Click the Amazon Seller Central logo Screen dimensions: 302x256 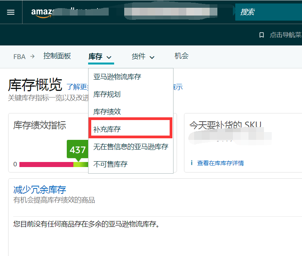pyautogui.click(x=42, y=12)
